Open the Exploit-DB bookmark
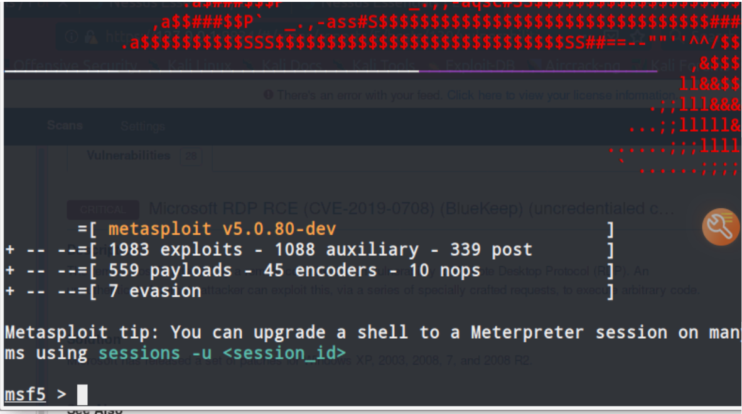742x414 pixels. click(480, 65)
